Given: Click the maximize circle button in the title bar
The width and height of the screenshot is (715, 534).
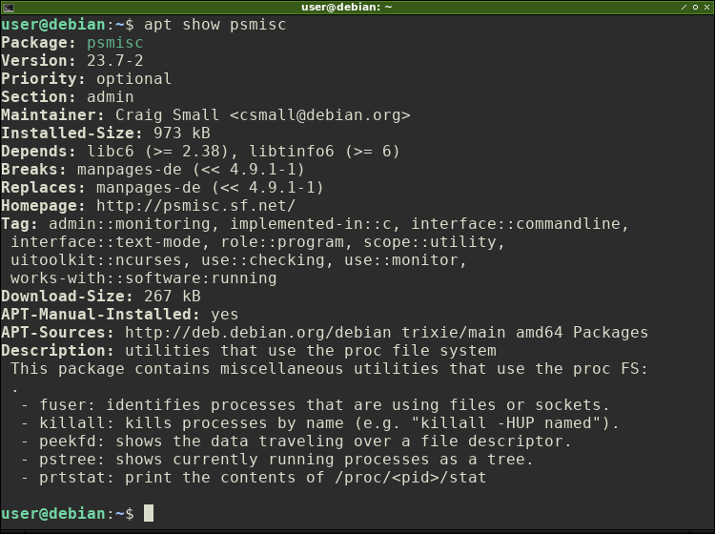Looking at the screenshot, I should [695, 7].
